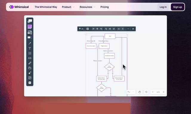191x114 pixels.
Task: Expand the Product menu
Action: [x=68, y=7]
